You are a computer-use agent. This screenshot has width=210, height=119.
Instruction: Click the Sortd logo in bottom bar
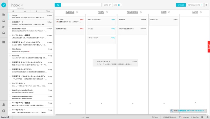[x=5, y=117]
